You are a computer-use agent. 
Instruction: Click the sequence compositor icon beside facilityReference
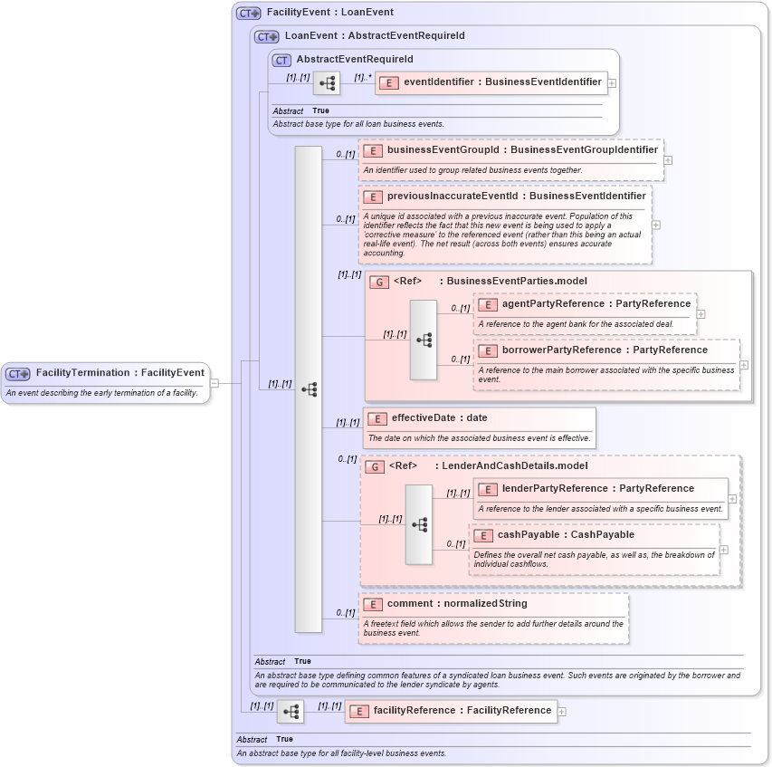coord(291,712)
